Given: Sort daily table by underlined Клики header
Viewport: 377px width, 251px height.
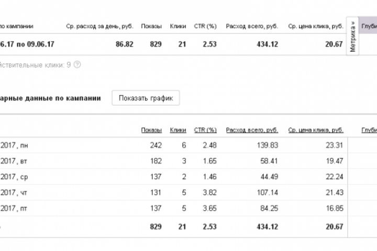Looking at the screenshot, I should (x=178, y=130).
